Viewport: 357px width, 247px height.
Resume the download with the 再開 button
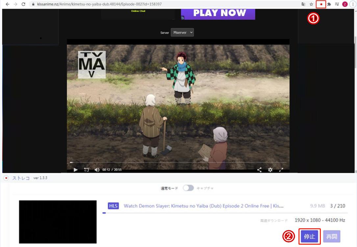click(332, 236)
